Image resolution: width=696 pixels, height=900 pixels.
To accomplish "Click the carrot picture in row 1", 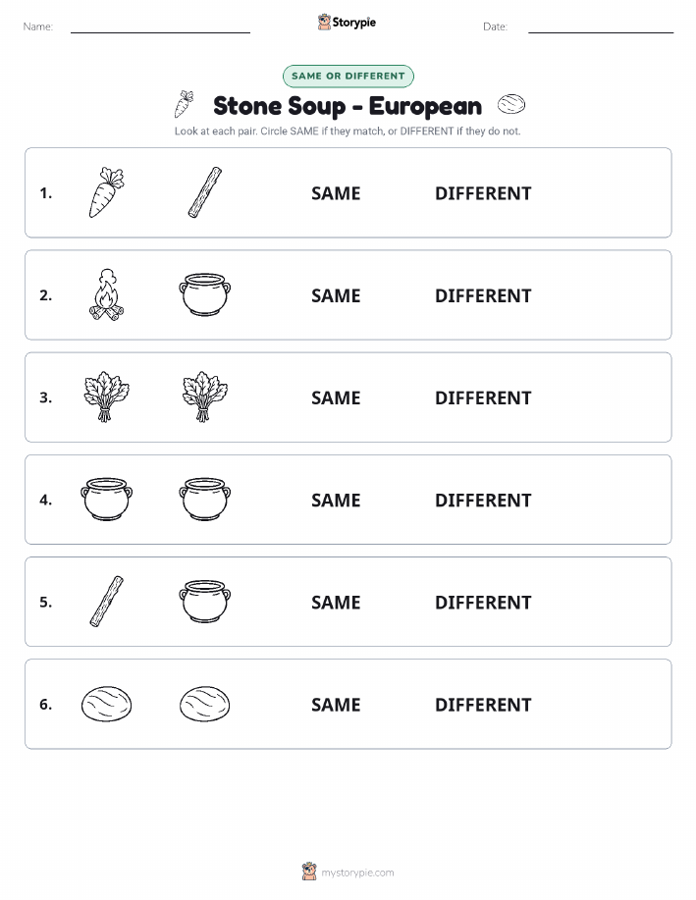I will [106, 192].
